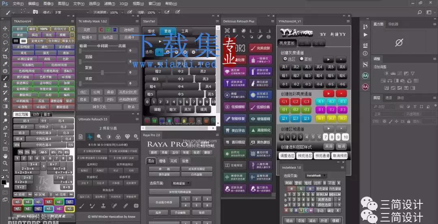
Task: Open the YYActionsLM_V1 panel menu
Action: (x=348, y=21)
